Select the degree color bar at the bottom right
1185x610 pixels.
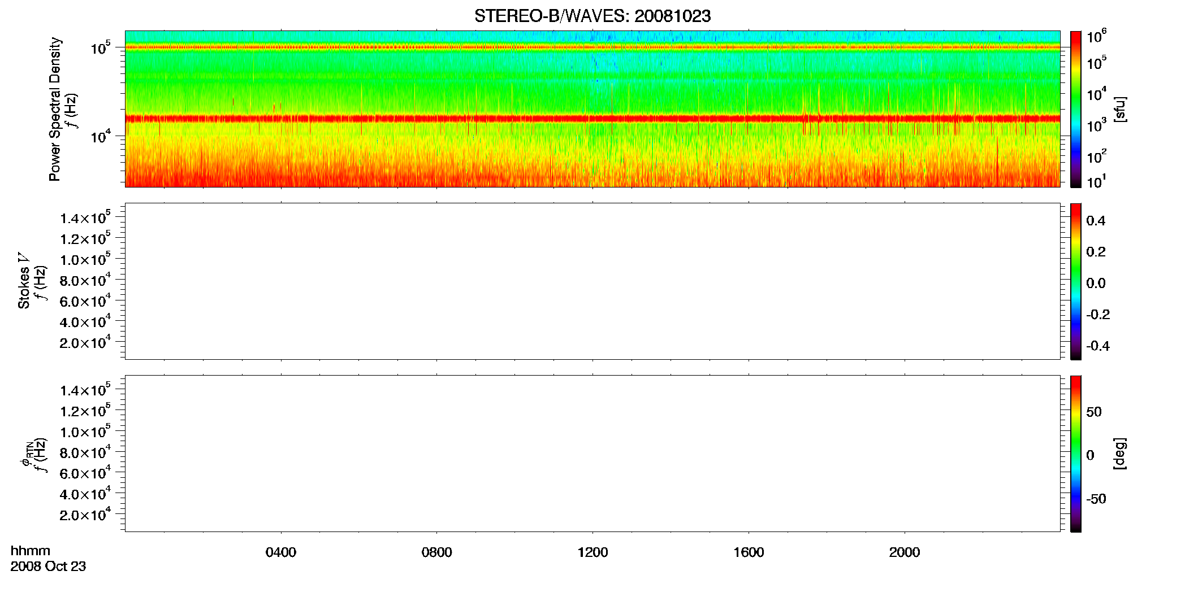click(1076, 454)
